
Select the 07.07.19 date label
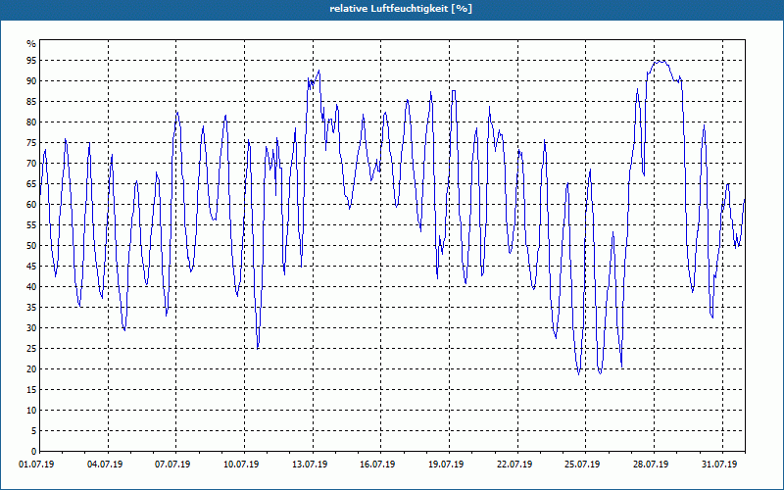(172, 465)
